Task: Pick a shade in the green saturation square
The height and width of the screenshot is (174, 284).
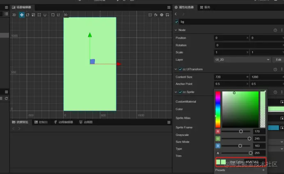Action: (240, 109)
